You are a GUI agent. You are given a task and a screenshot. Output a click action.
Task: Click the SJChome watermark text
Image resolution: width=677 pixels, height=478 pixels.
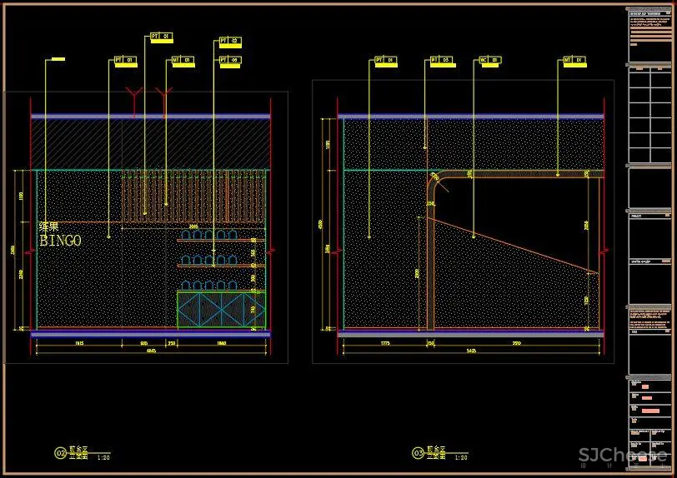click(x=623, y=454)
